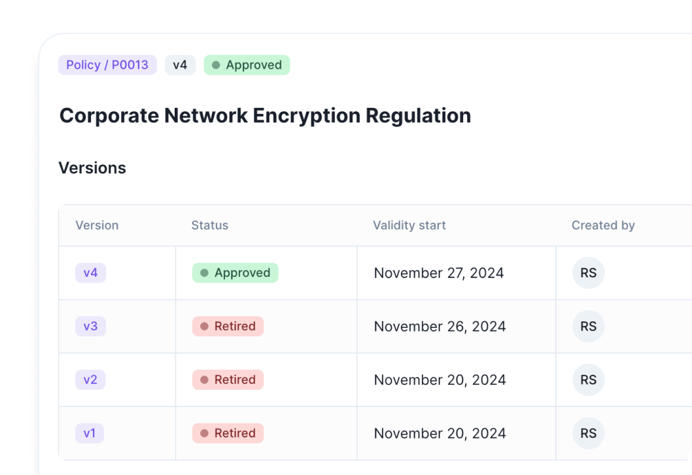This screenshot has width=692, height=475.
Task: Open version v3 in the table
Action: pos(90,326)
